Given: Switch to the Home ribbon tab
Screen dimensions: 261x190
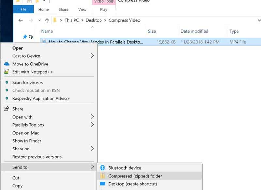Looking at the screenshot, I should point(44,10).
